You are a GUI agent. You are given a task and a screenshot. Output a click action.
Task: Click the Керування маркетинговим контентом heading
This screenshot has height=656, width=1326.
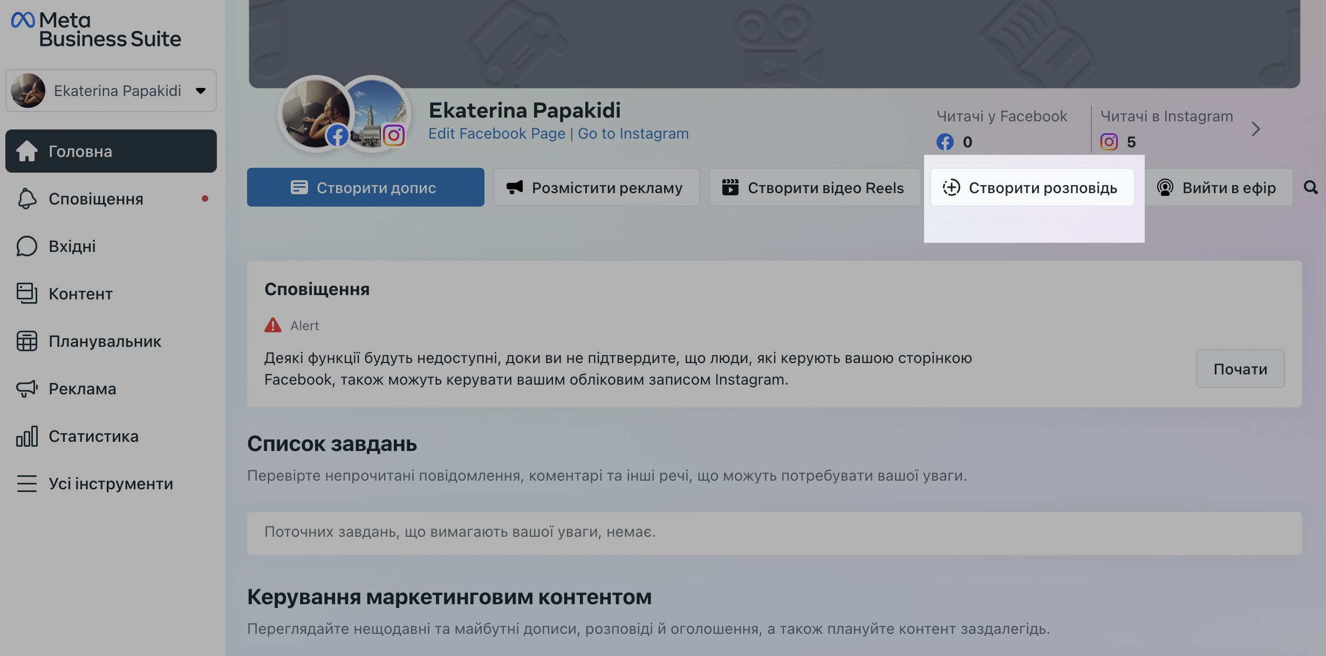coord(449,597)
